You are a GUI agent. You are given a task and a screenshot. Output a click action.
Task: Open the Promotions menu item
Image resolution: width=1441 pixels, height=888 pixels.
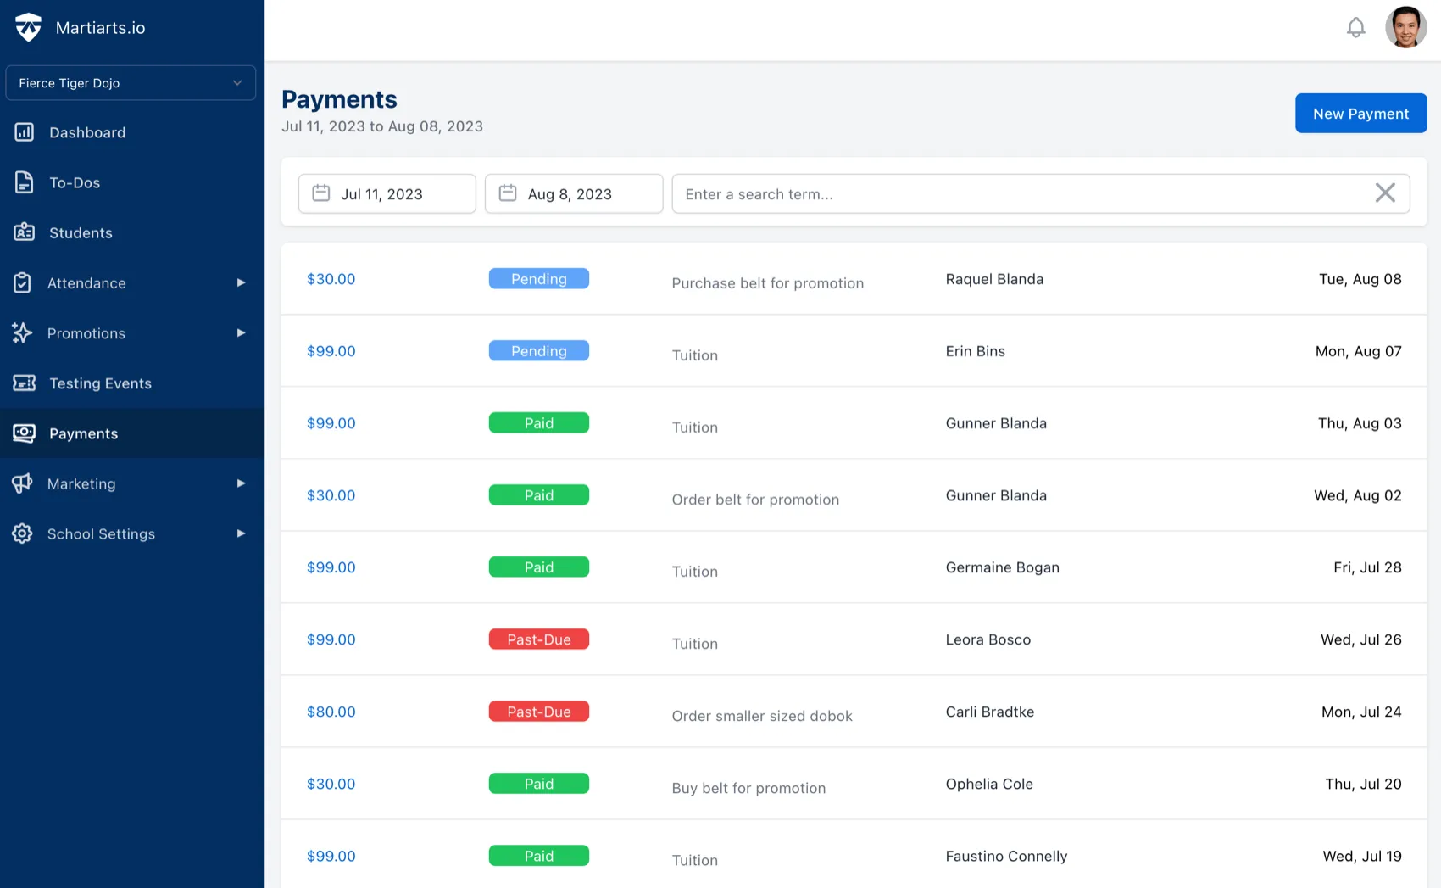(86, 332)
